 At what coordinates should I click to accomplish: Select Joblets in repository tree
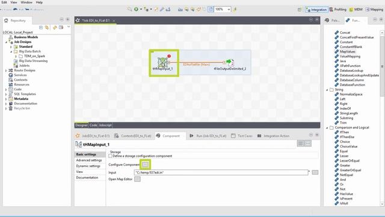24,66
